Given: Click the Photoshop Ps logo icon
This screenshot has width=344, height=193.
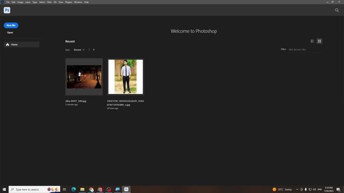Looking at the screenshot, I should (7, 10).
